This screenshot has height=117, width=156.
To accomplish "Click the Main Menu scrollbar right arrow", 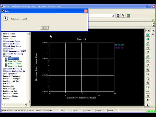I will pyautogui.click(x=25, y=105).
